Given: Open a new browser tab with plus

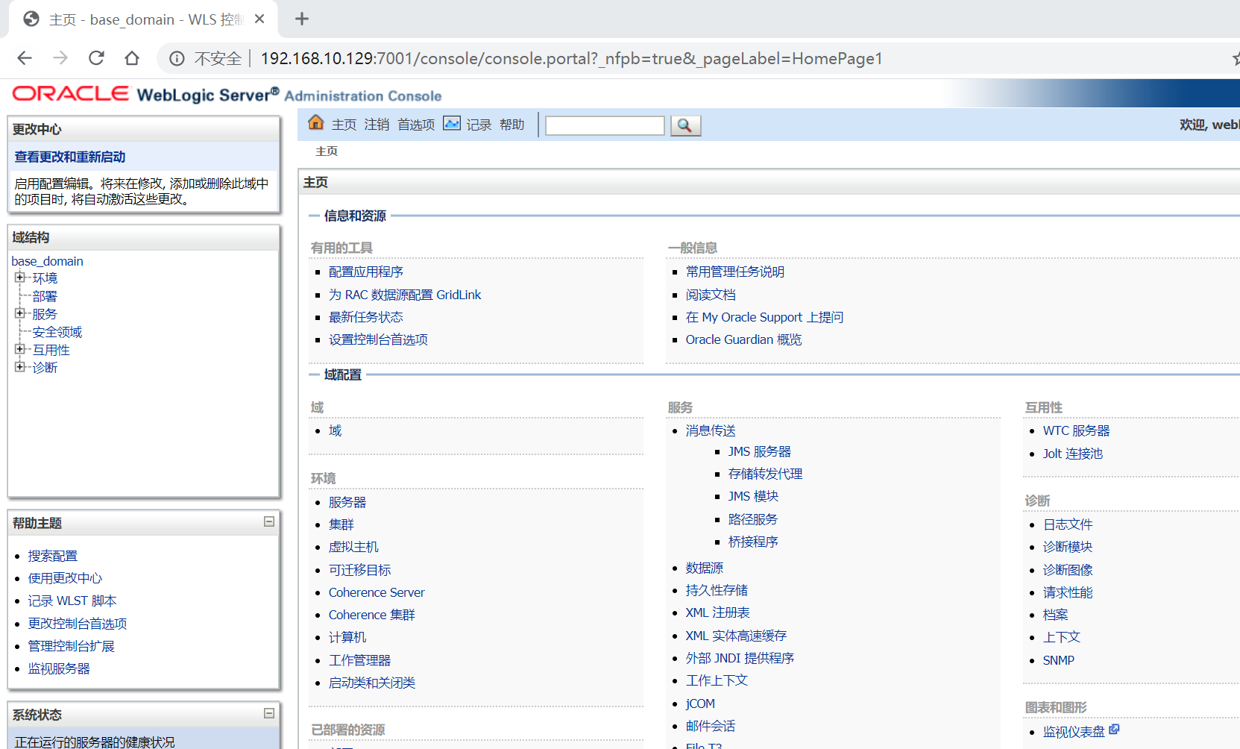Looking at the screenshot, I should pyautogui.click(x=302, y=19).
